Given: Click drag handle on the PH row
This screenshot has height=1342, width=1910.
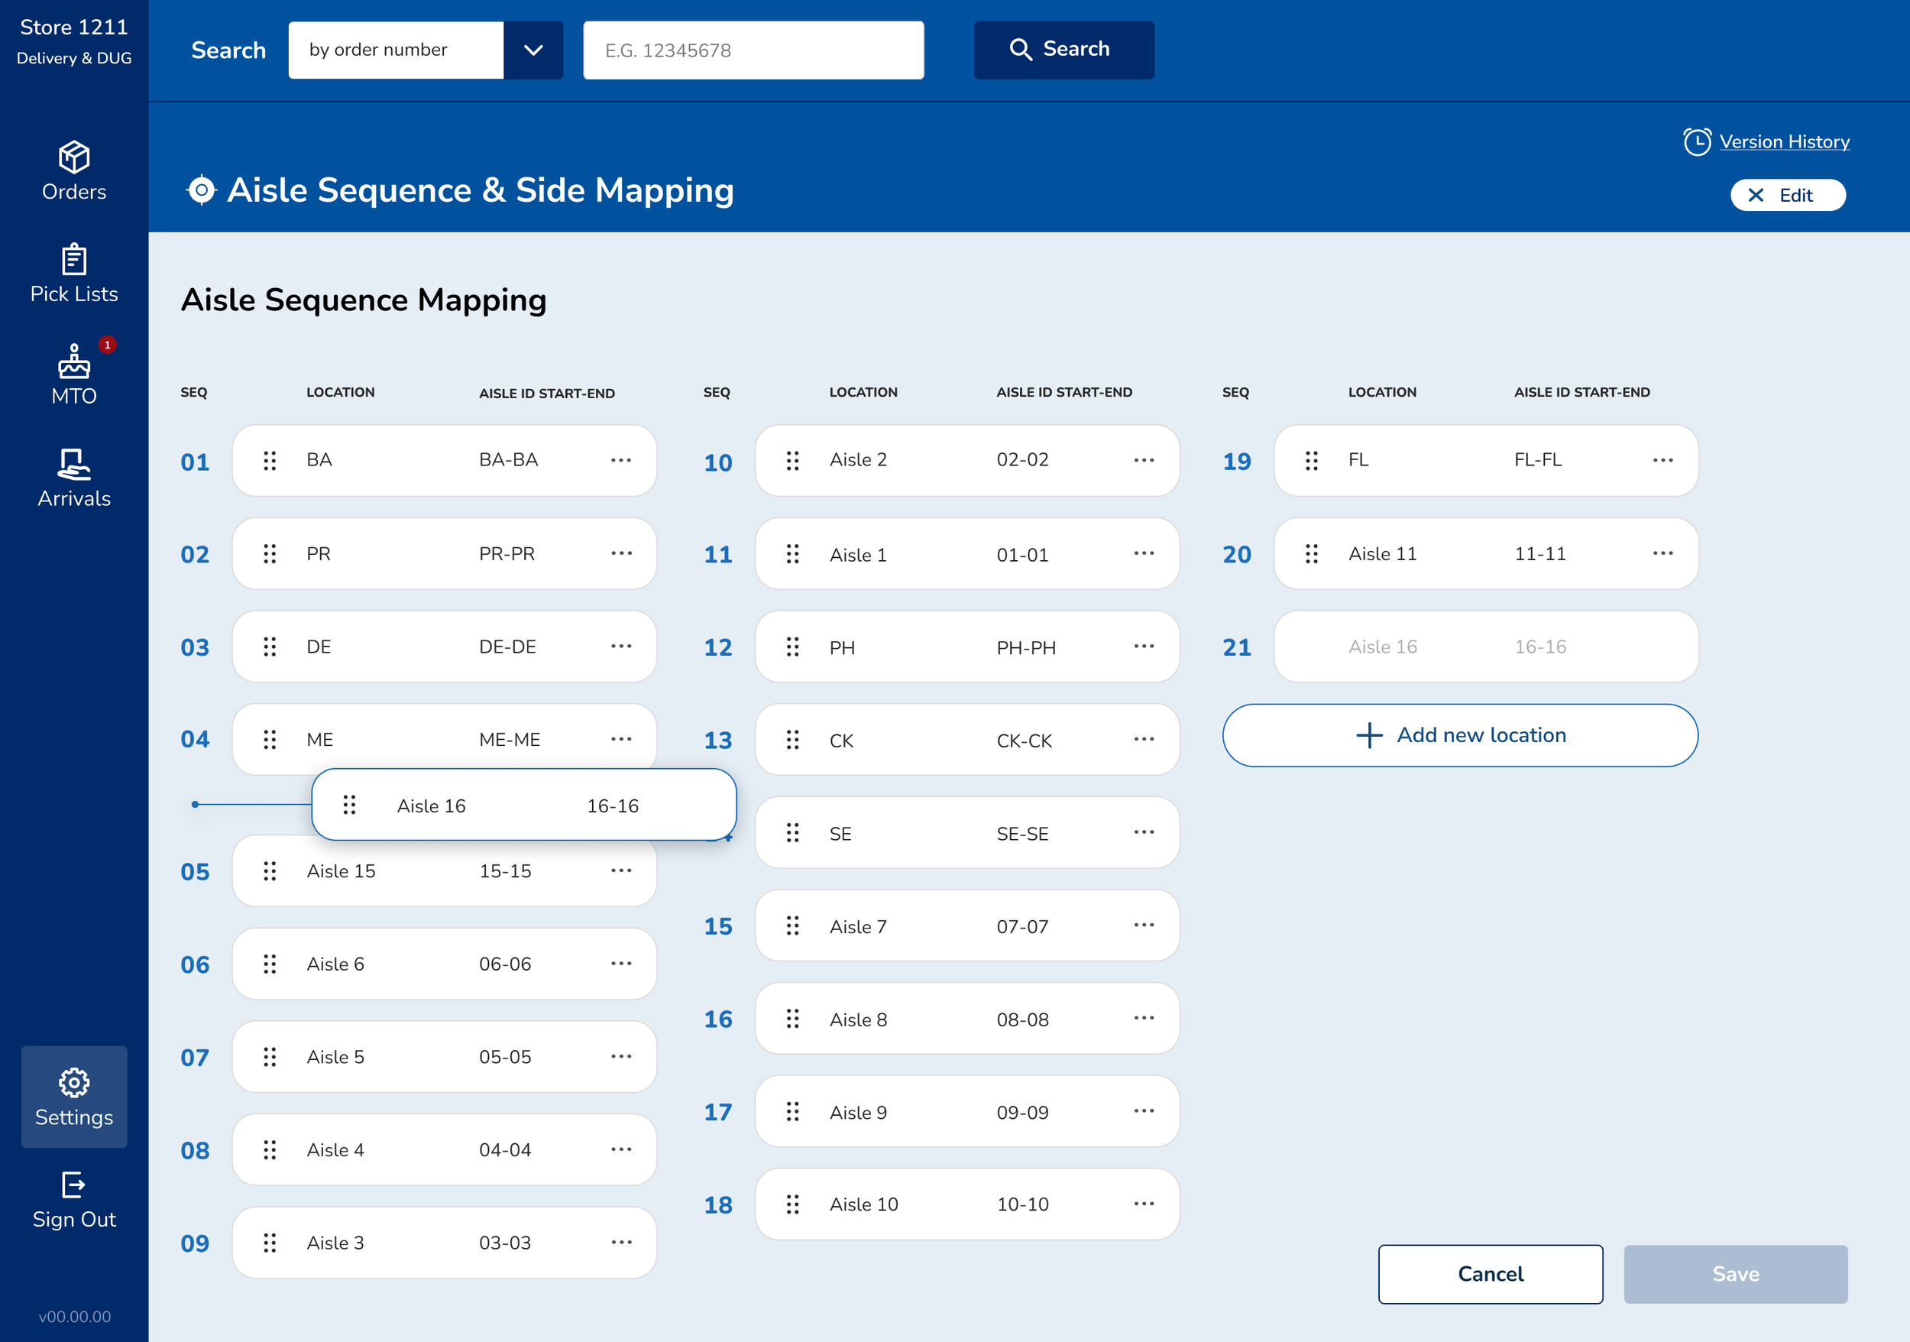Looking at the screenshot, I should click(x=792, y=647).
